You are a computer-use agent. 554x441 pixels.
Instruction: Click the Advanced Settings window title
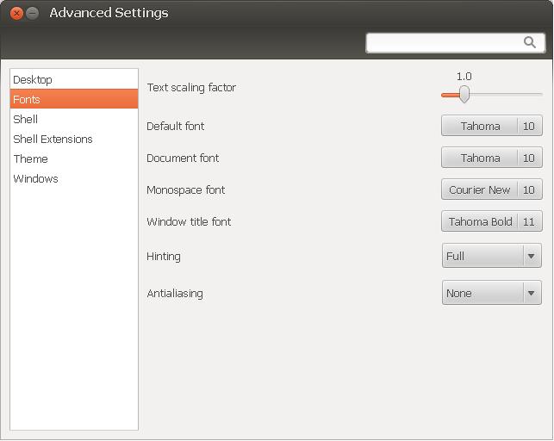point(109,13)
